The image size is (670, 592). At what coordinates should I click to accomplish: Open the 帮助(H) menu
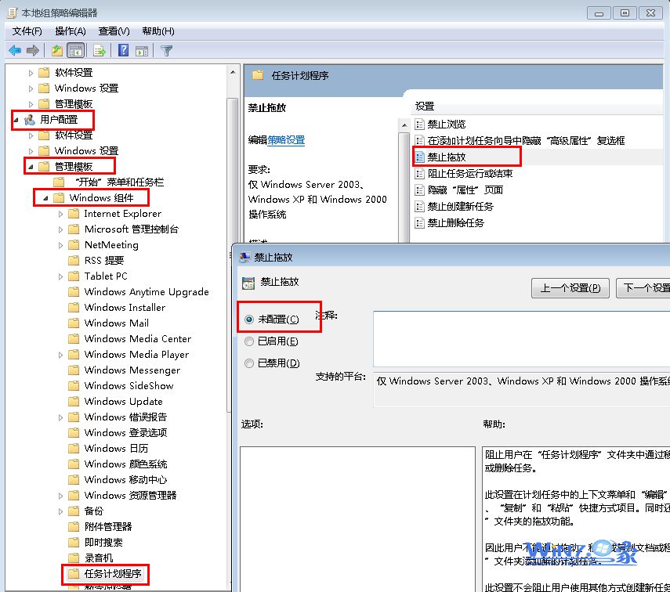pos(158,31)
